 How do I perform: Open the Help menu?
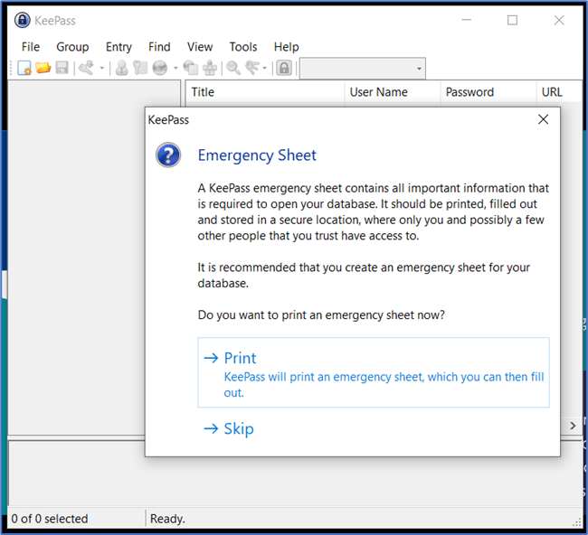[x=286, y=47]
